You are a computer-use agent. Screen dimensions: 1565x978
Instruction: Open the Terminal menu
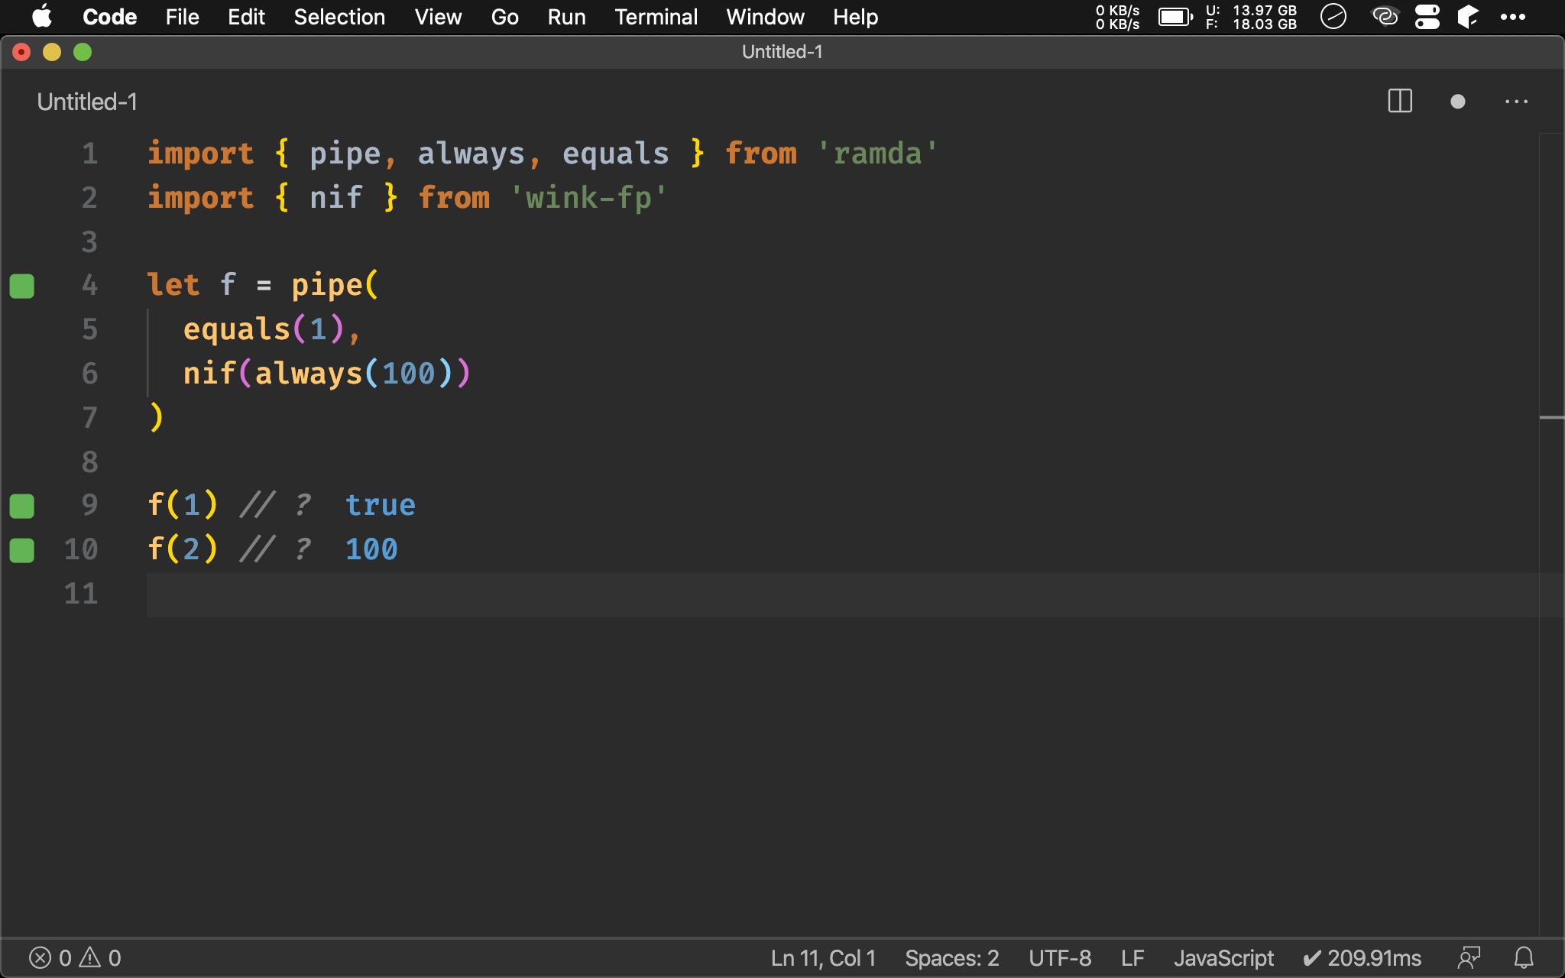[656, 17]
